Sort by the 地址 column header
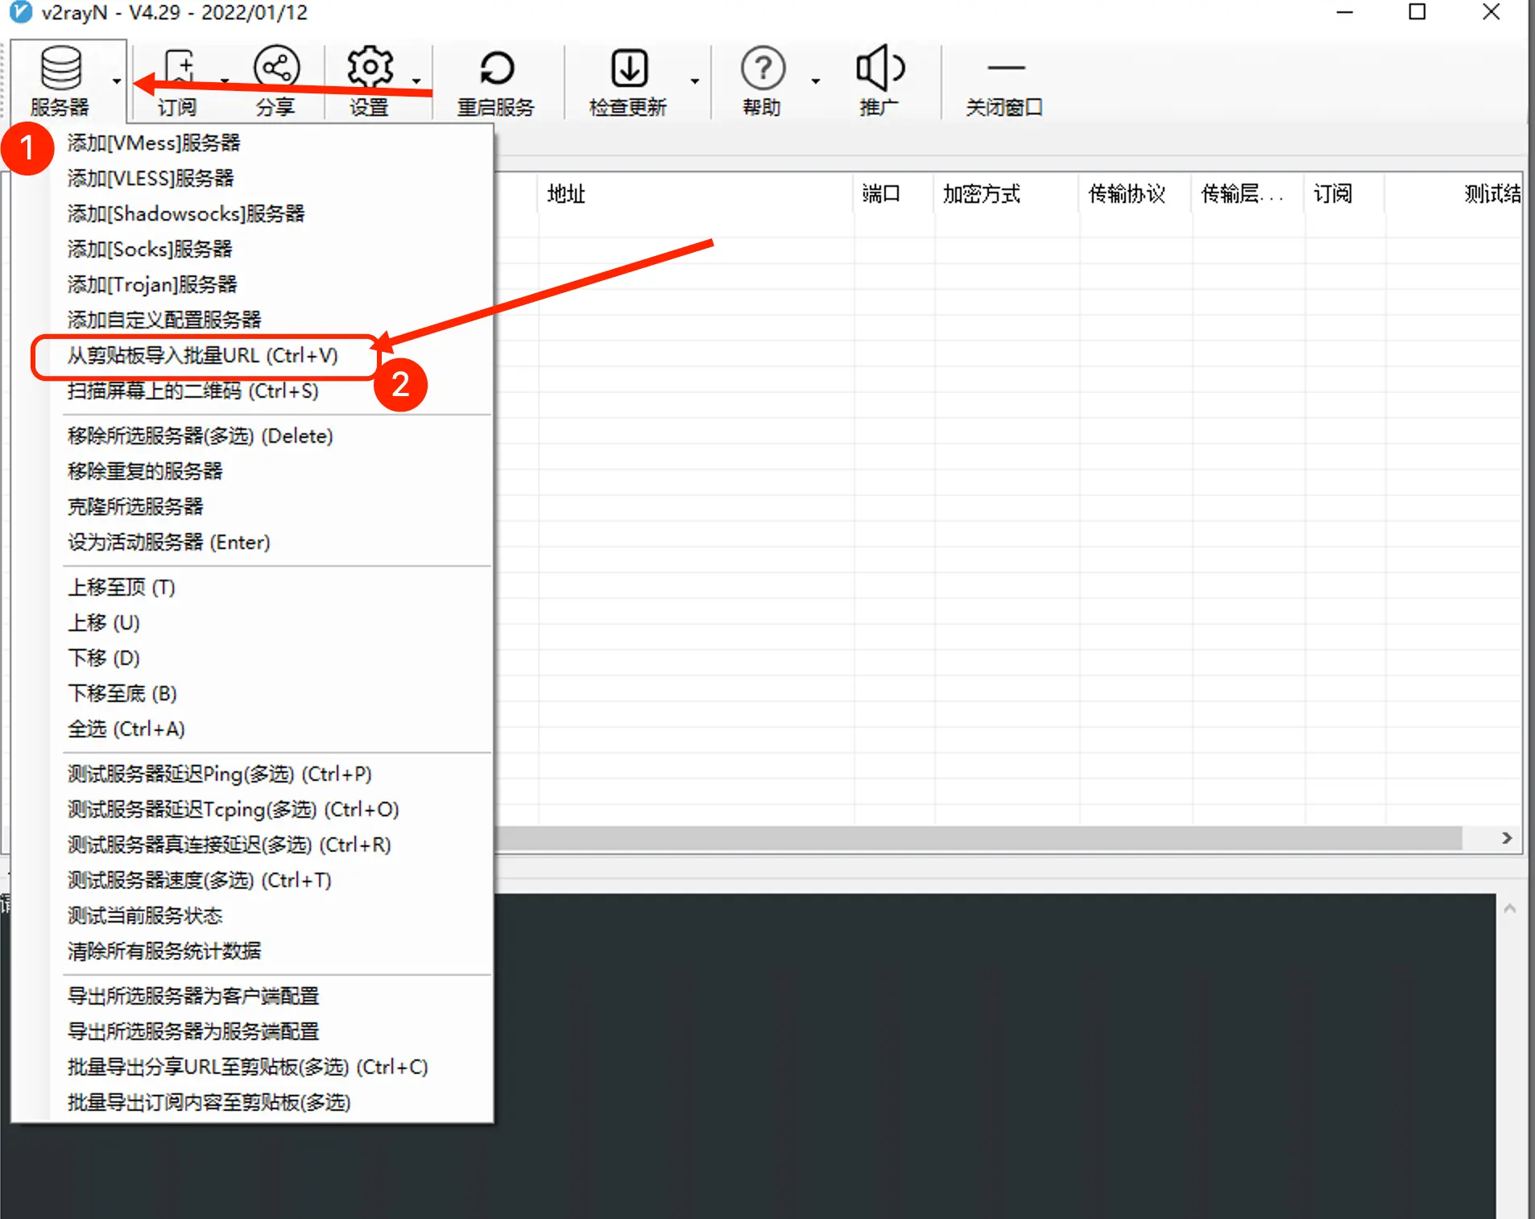 tap(696, 193)
